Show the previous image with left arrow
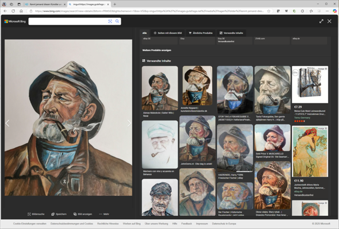 pos(7,123)
